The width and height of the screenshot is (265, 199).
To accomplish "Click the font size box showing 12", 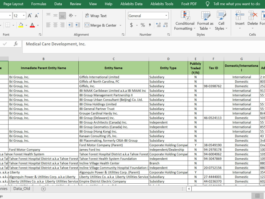I will pos(17,16).
